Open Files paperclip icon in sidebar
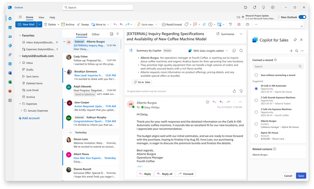Screen dimensions: 314x189 tap(10, 55)
